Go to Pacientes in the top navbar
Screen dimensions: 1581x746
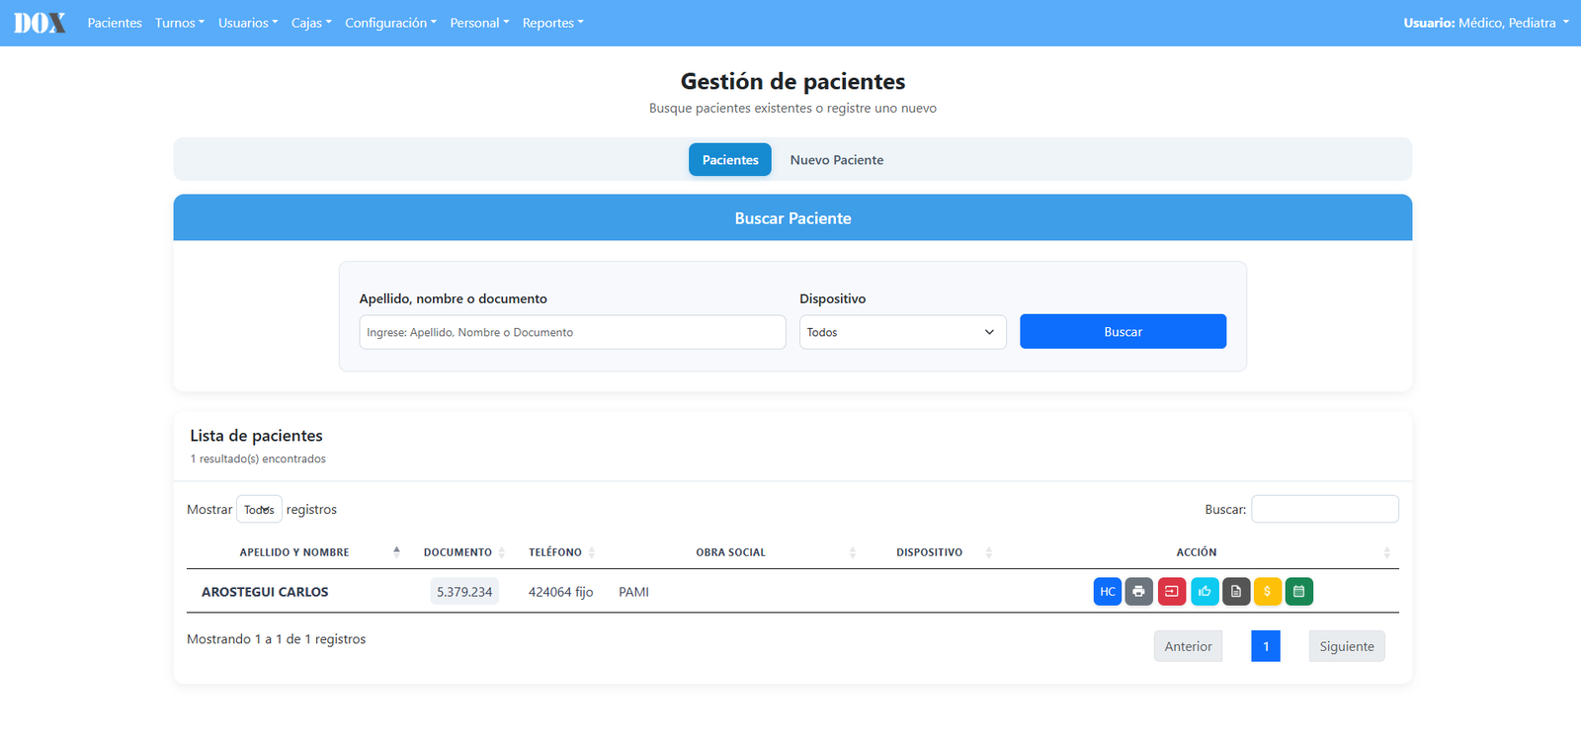pyautogui.click(x=115, y=23)
